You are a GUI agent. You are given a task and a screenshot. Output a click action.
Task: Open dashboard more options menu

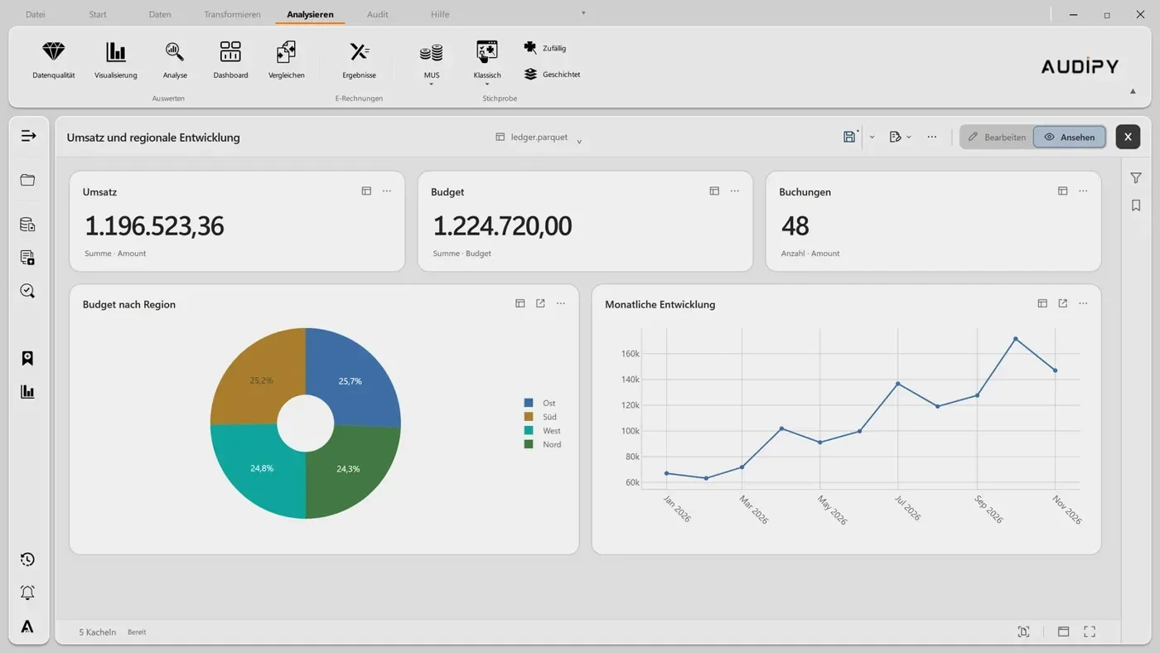tap(932, 137)
